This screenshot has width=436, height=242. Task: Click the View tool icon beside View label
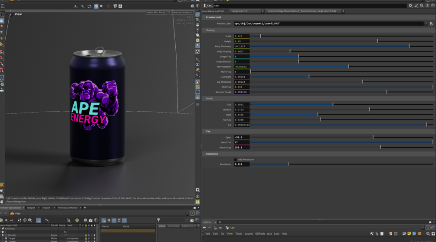[10, 14]
